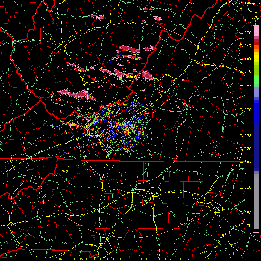Click the 0.787 color scale value
This screenshot has width=261, height=261.
246,84
